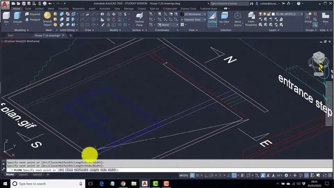The image size is (334, 188).
Task: Click the Box solid tool
Action: pyautogui.click(x=6, y=17)
